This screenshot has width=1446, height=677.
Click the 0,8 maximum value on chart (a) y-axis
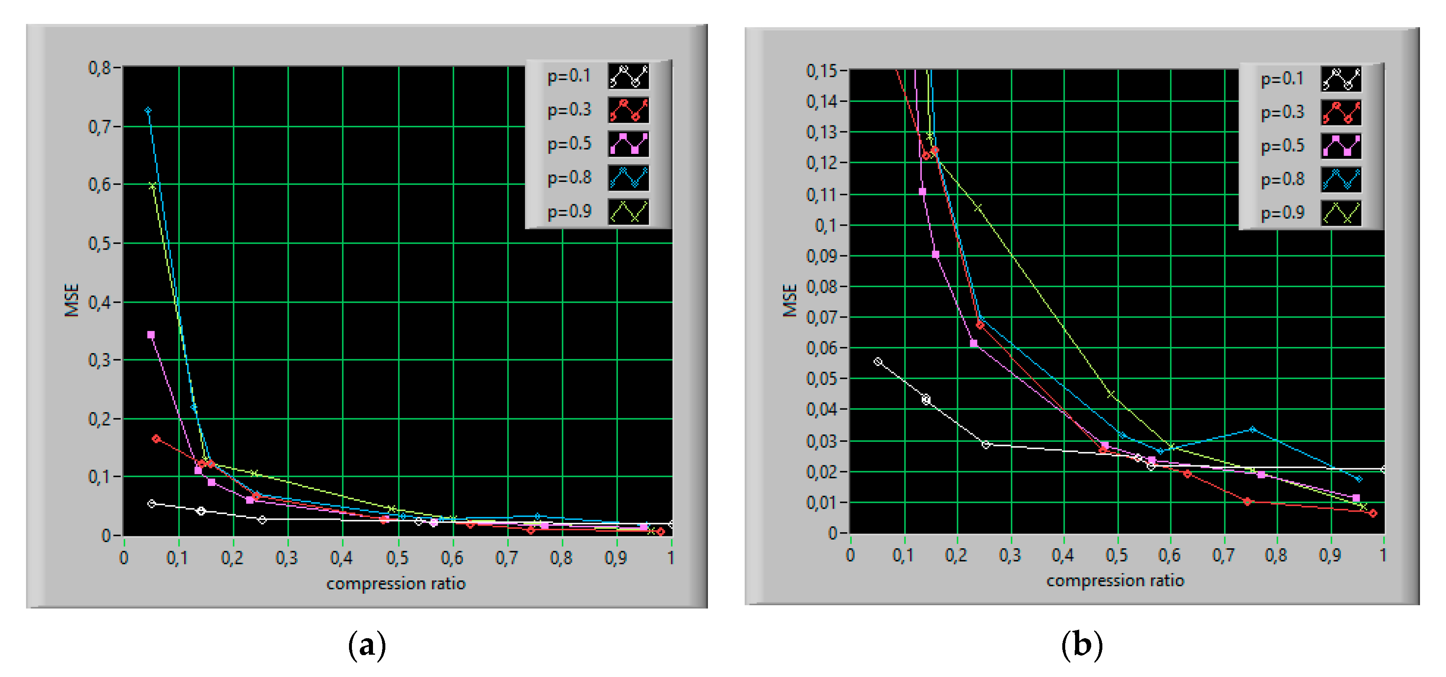(x=100, y=68)
